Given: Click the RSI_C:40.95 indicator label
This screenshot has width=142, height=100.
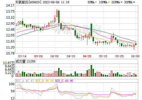Looking at the screenshot, I should click(64, 81).
